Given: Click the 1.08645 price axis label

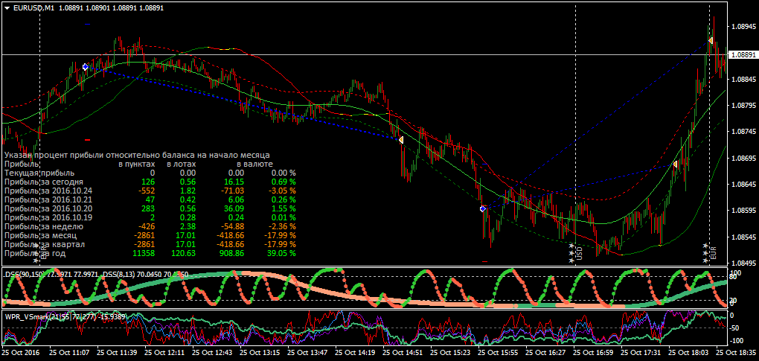Looking at the screenshot, I should 743,185.
